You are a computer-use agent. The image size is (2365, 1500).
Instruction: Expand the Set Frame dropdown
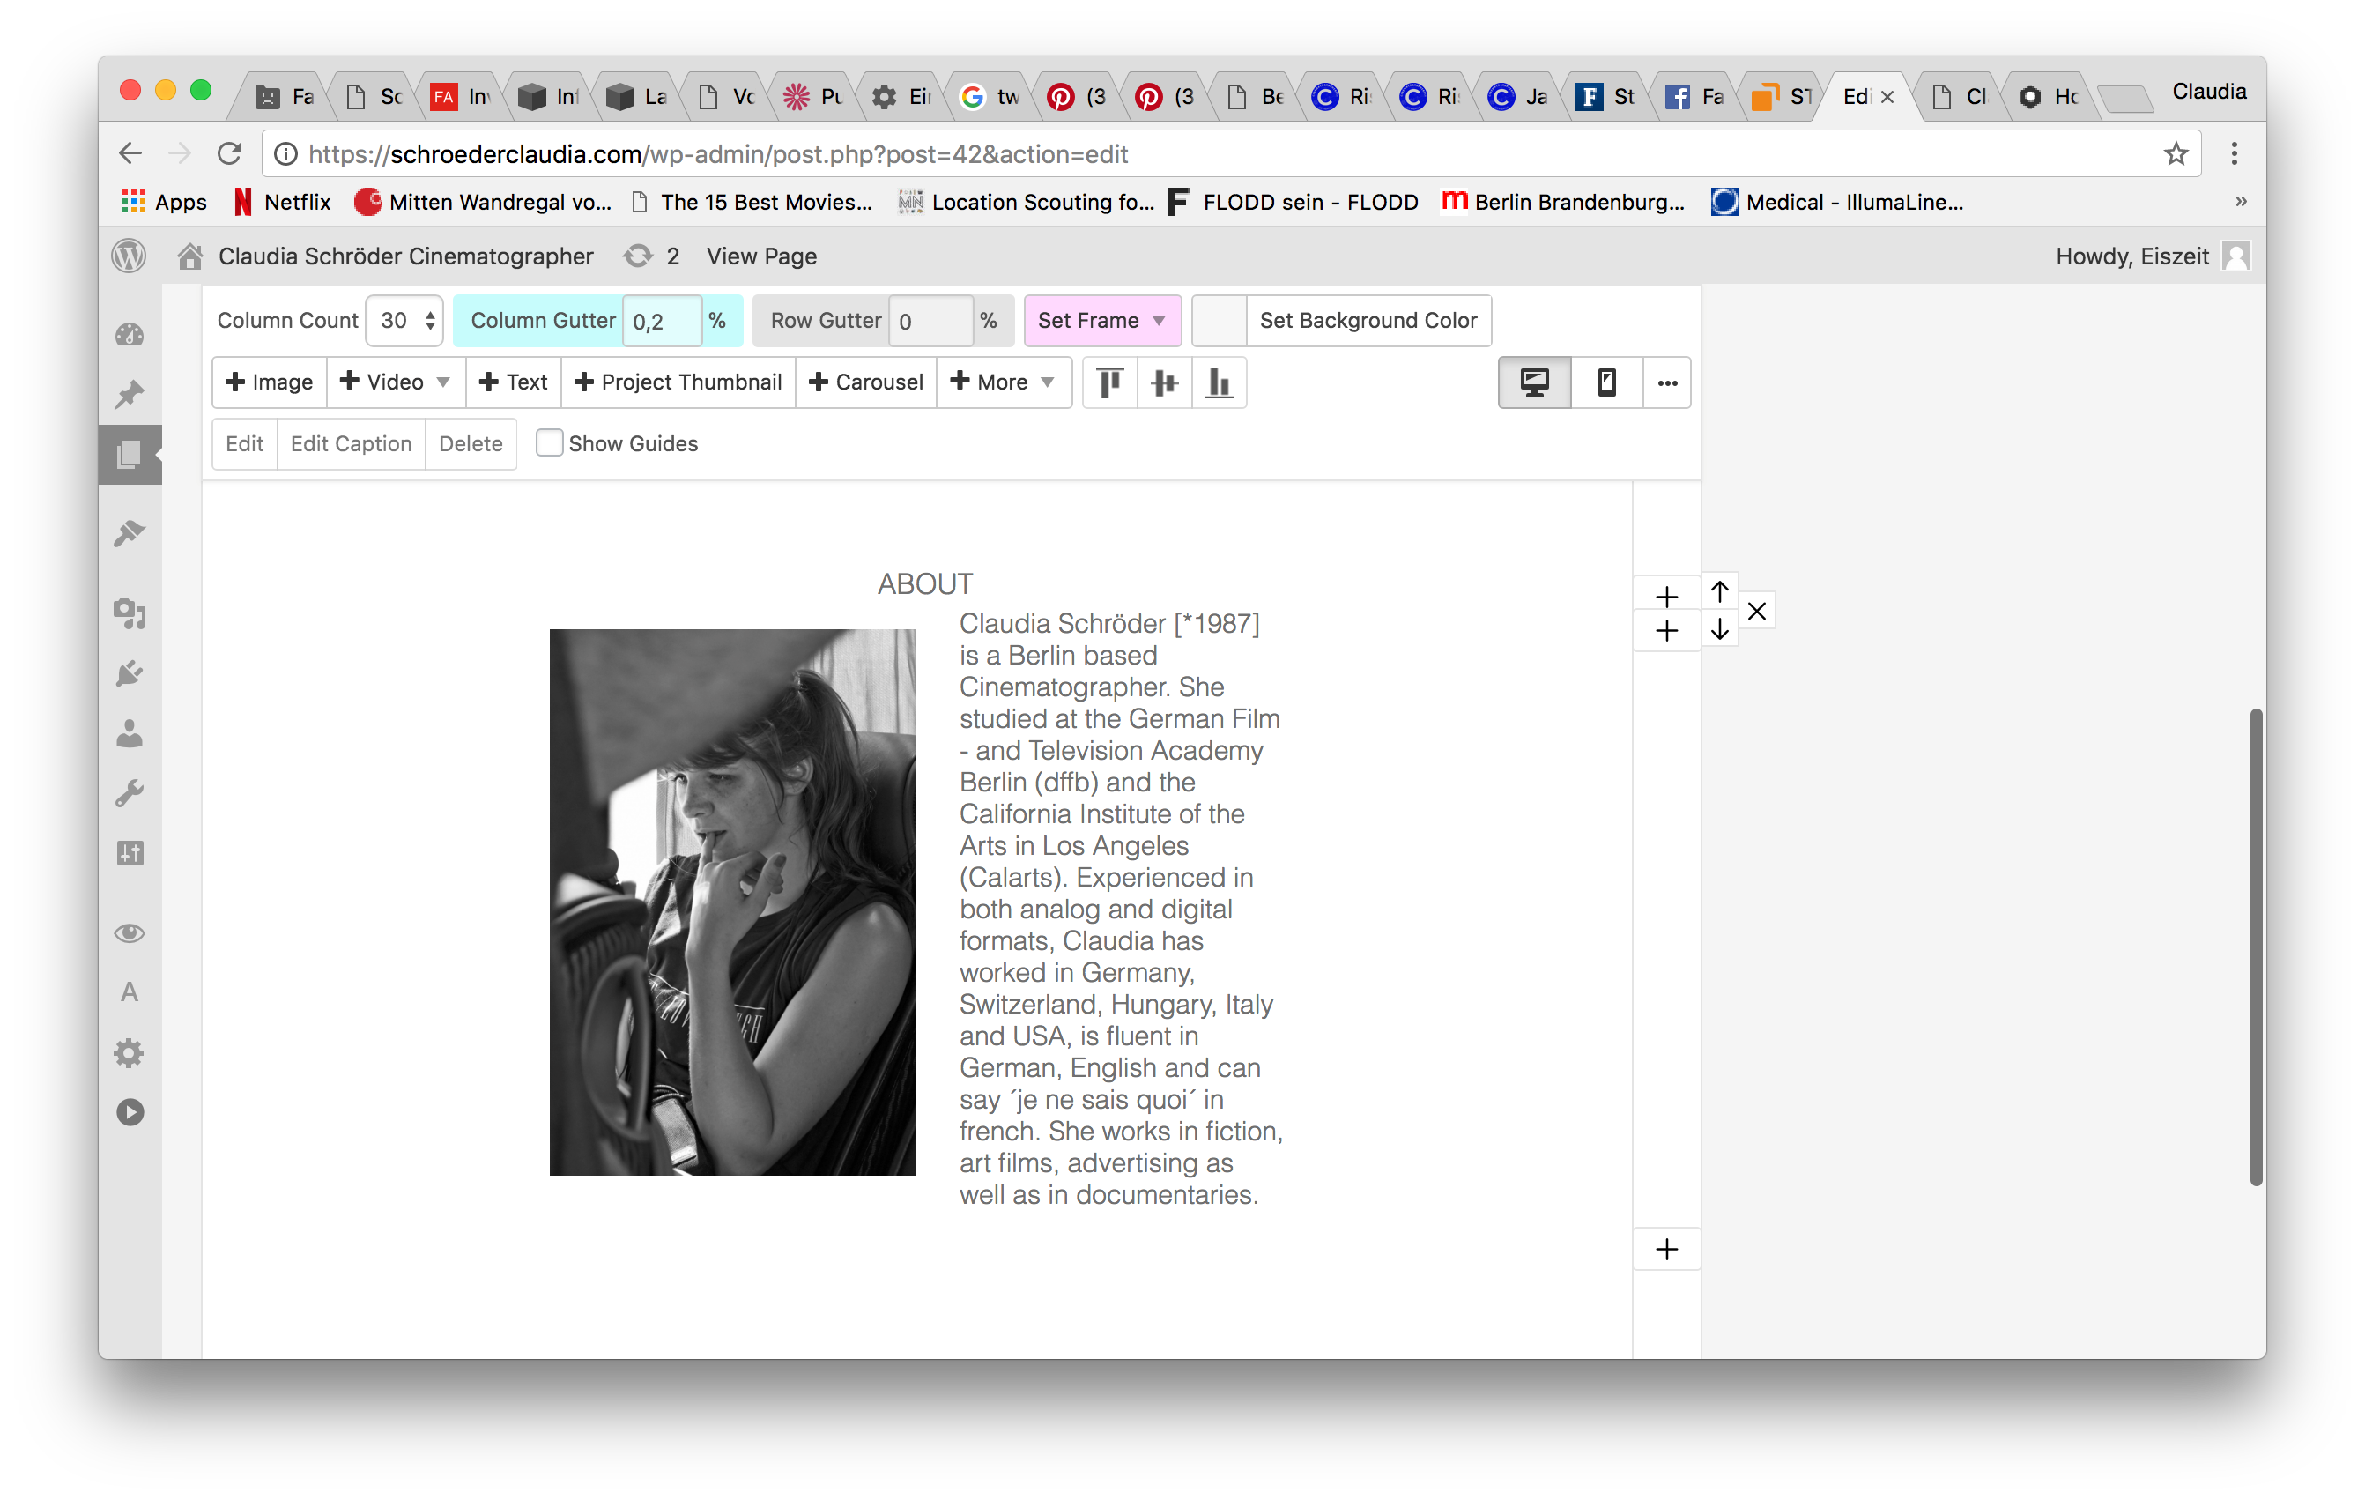pos(1102,320)
